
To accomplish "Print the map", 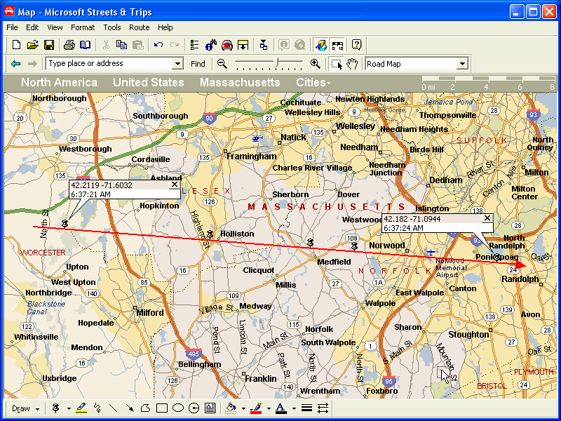I will click(69, 45).
